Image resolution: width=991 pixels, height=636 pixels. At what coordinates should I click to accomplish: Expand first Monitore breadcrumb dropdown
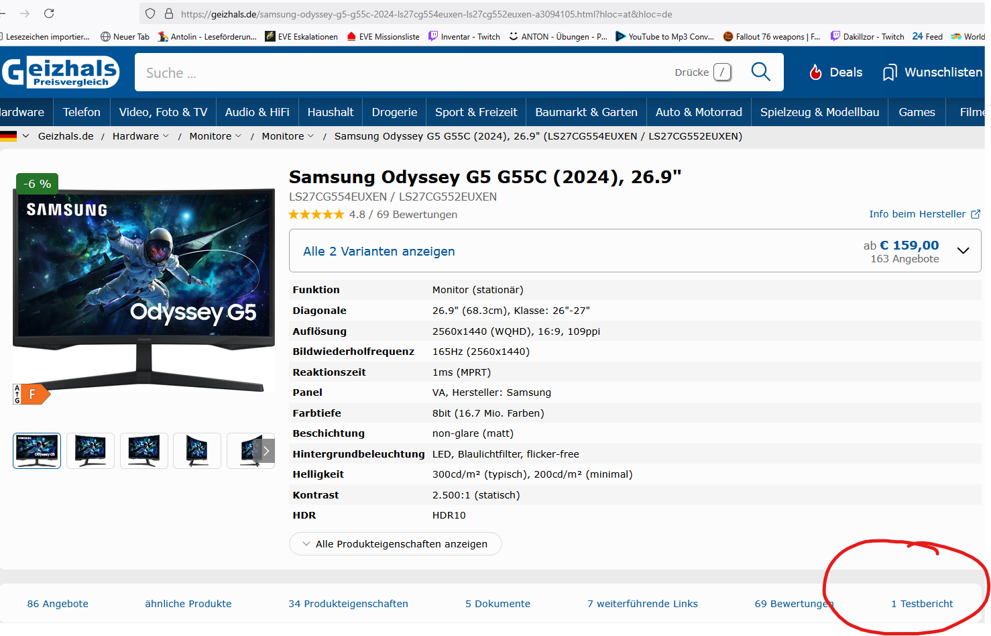coord(238,136)
